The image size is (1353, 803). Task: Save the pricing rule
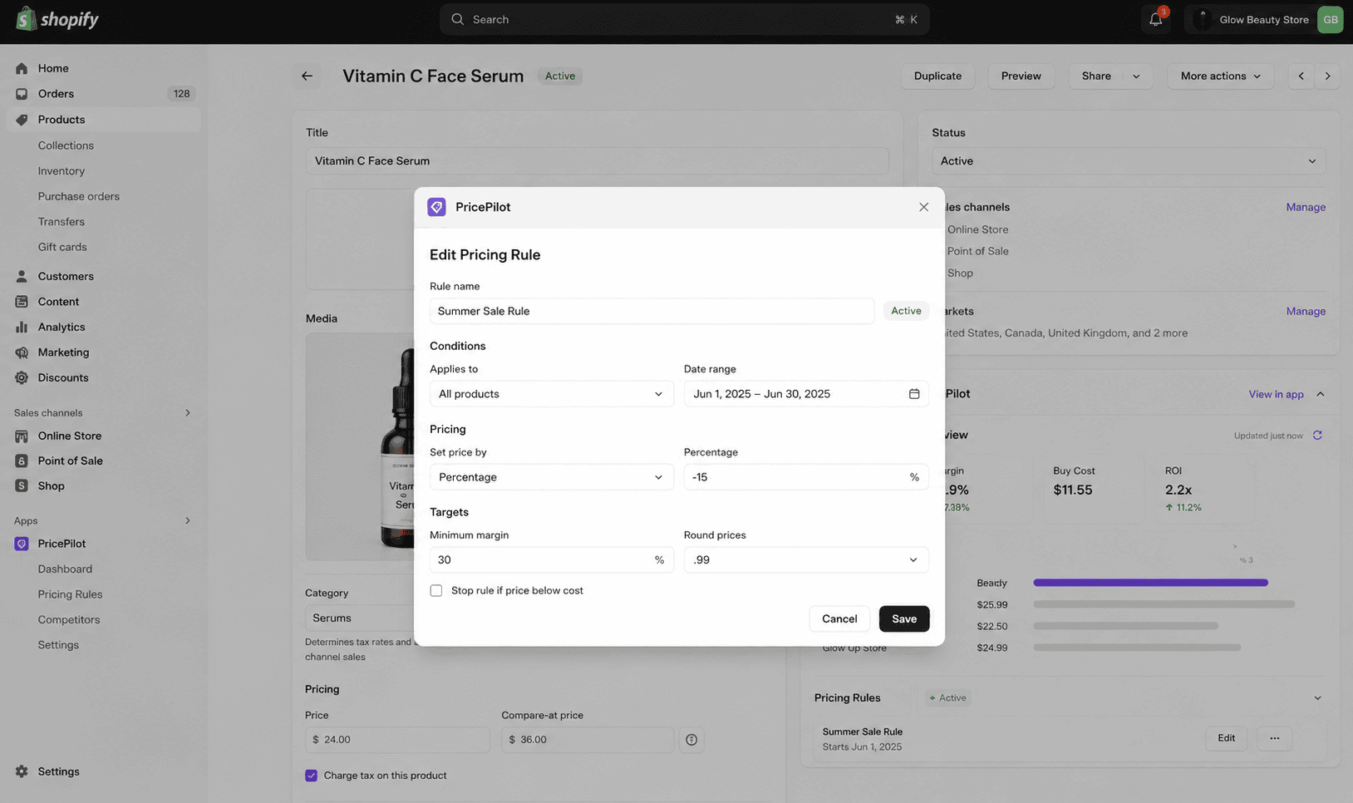point(904,618)
